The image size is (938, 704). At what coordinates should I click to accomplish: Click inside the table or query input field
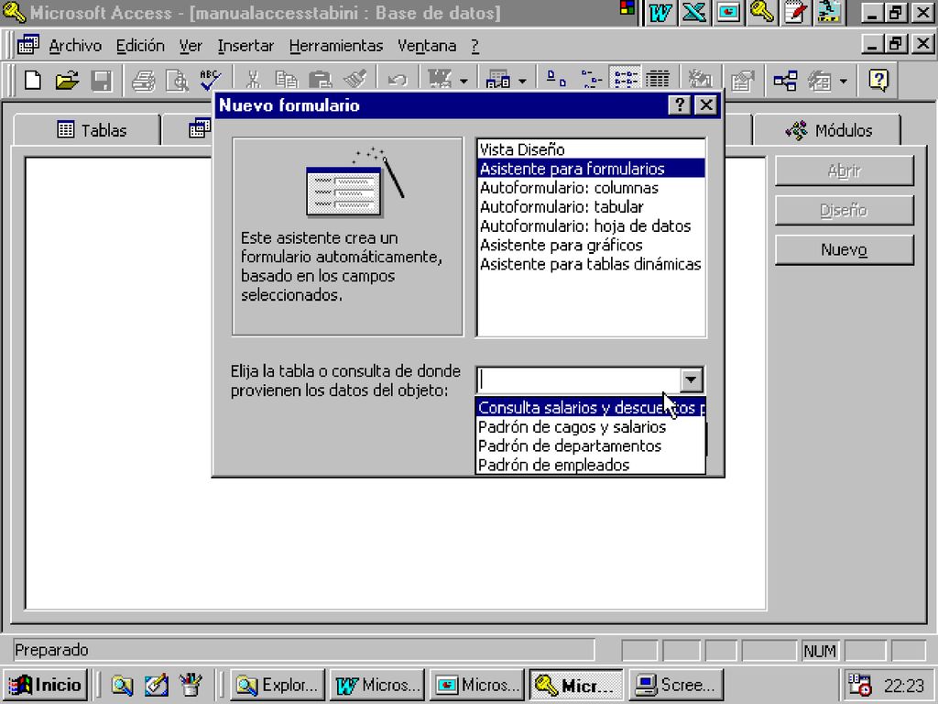click(578, 379)
